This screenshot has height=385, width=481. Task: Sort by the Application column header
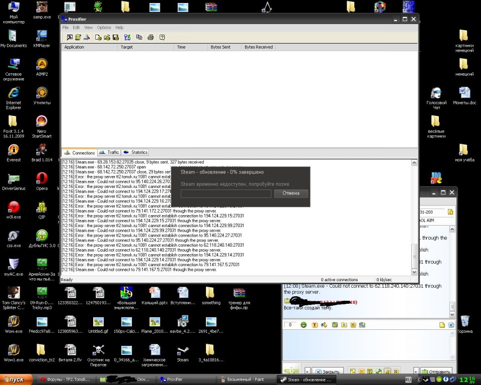pyautogui.click(x=89, y=47)
